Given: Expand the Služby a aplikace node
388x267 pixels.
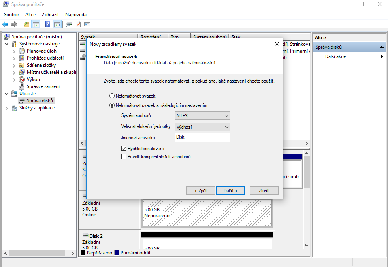Looking at the screenshot, I should (x=7, y=108).
